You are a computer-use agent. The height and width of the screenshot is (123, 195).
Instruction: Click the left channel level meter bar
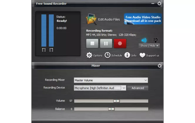44,30
